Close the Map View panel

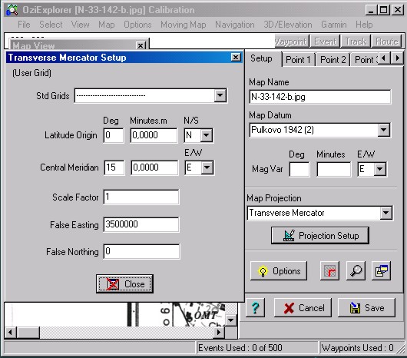(x=141, y=45)
